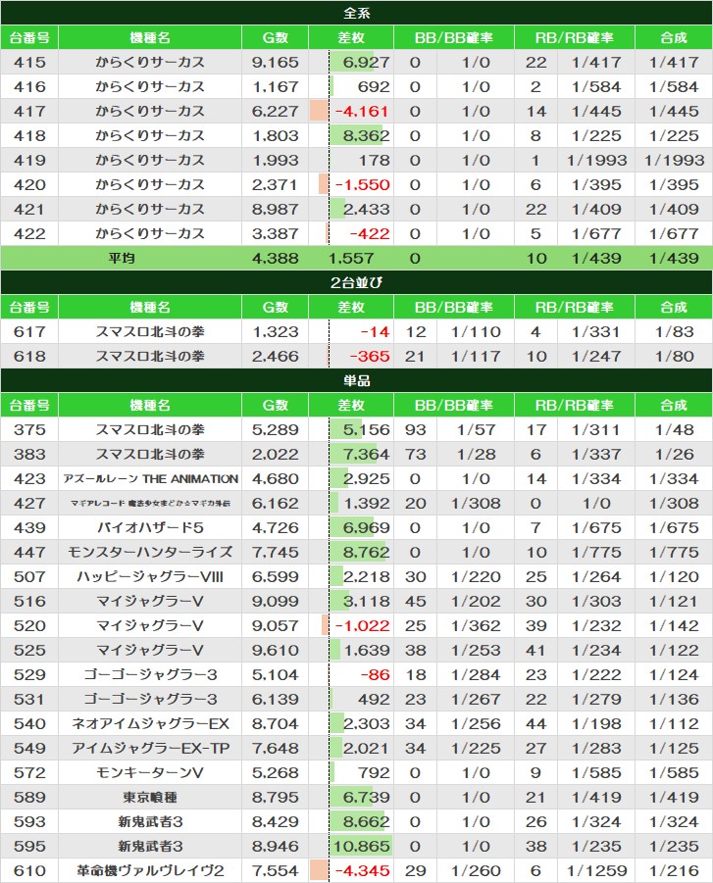Click the バイオハザード5 machine name
Screen dimensions: 713x883
coord(150,527)
